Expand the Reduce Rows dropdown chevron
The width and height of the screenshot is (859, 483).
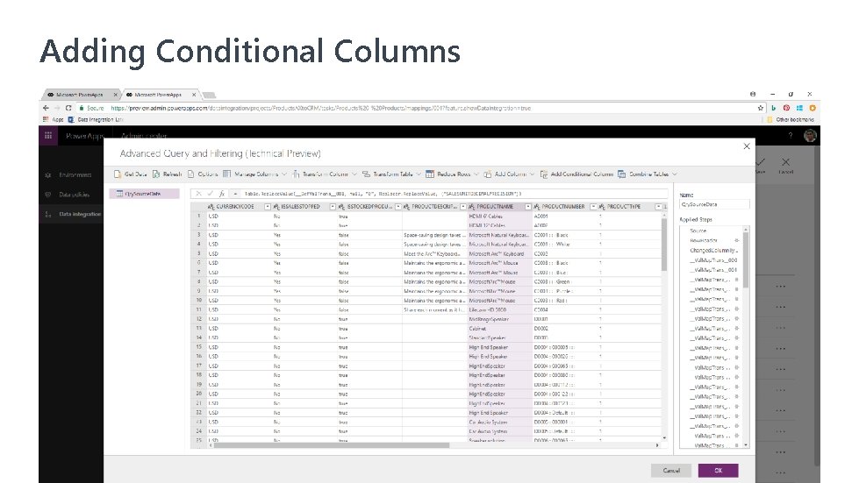point(476,174)
